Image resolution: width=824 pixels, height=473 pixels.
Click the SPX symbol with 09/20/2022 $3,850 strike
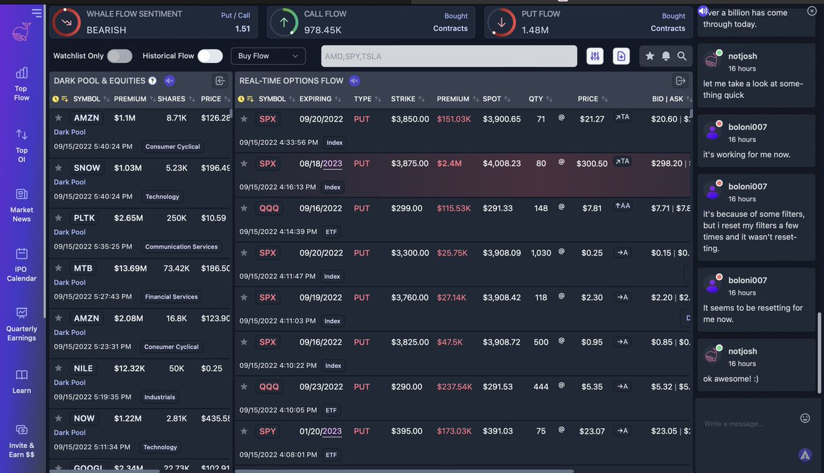[267, 119]
